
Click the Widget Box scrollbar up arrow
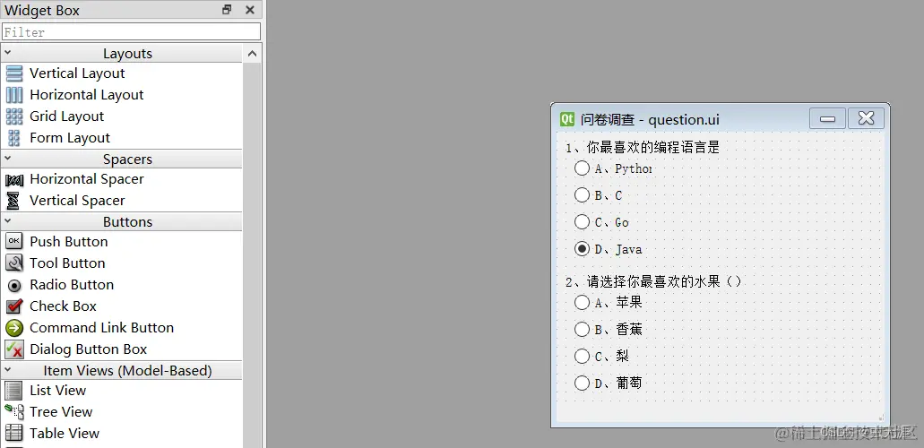click(252, 54)
